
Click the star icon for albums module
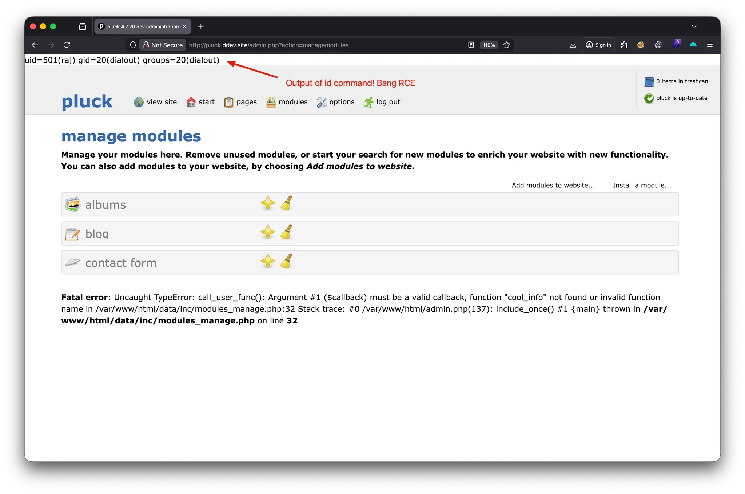268,203
